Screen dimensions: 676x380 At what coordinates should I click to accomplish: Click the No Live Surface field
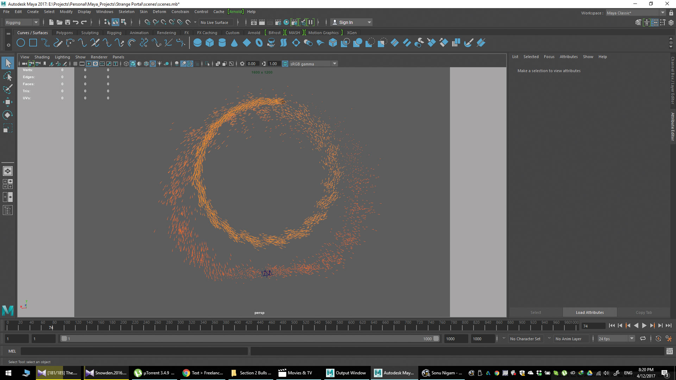[x=217, y=23]
